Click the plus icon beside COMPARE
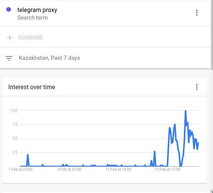This screenshot has width=213, height=193. 10,38
